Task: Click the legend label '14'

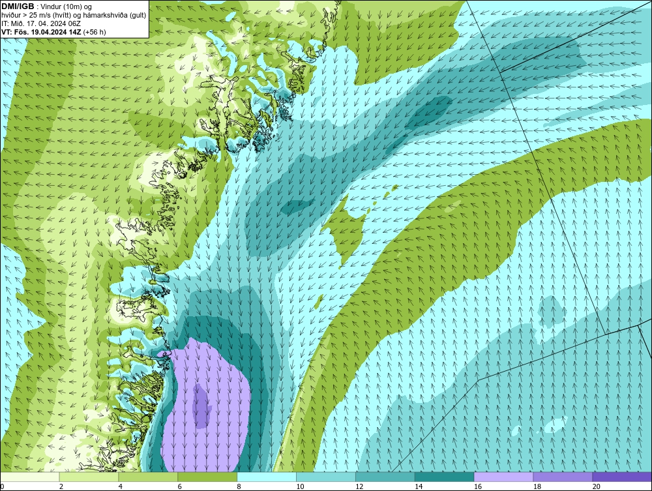Action: (419, 486)
